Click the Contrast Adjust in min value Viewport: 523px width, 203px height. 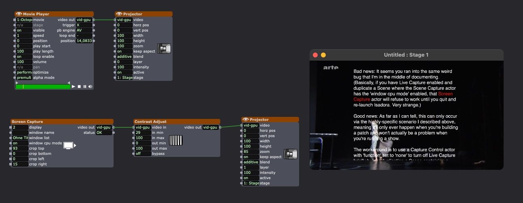pyautogui.click(x=143, y=133)
